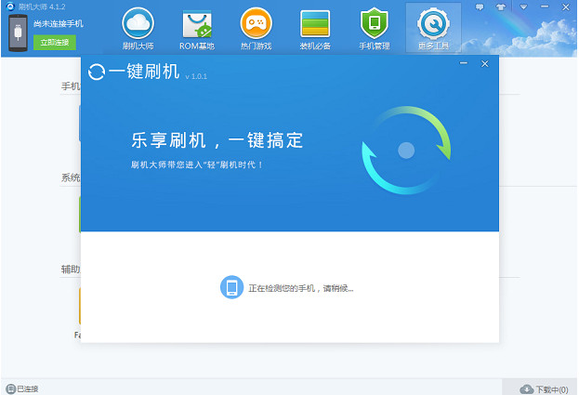Click the v 1.0.1 version label
Viewport: 579px width, 395px height.
coord(196,76)
